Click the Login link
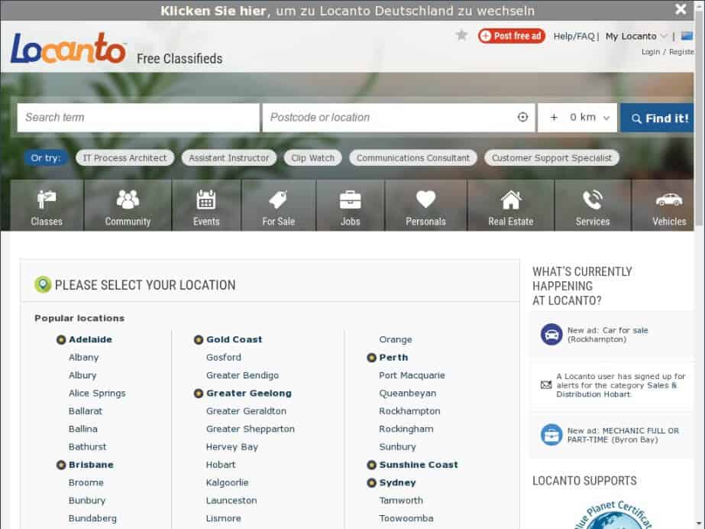Viewport: 705px width, 529px height. tap(651, 52)
